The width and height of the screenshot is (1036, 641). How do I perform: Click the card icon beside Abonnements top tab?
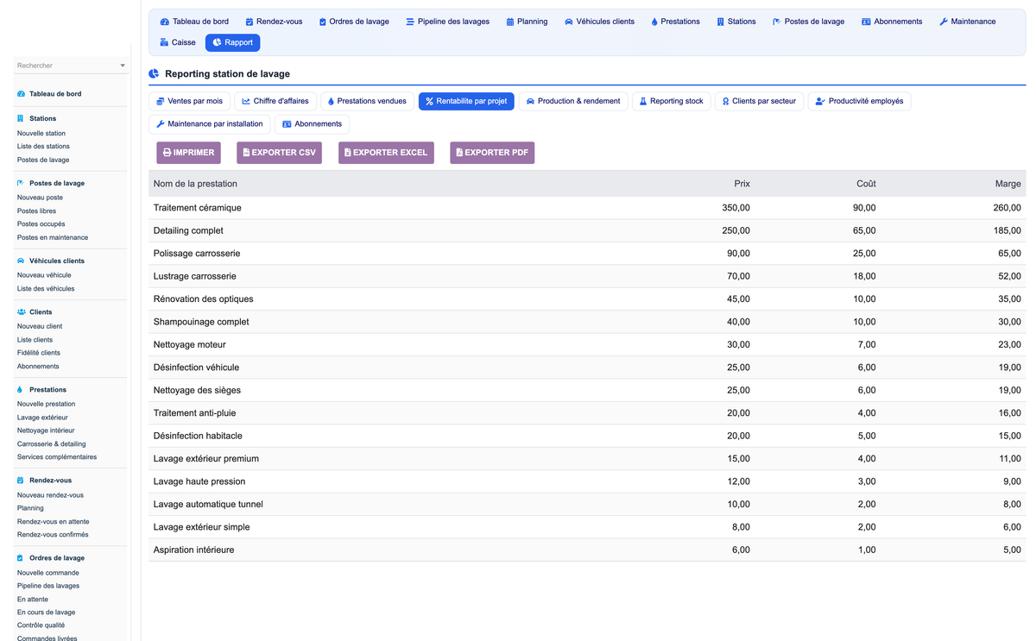[866, 22]
